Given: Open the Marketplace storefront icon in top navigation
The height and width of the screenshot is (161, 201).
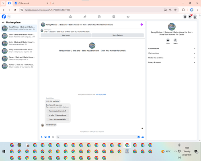Looking at the screenshot, I should 114,17.
